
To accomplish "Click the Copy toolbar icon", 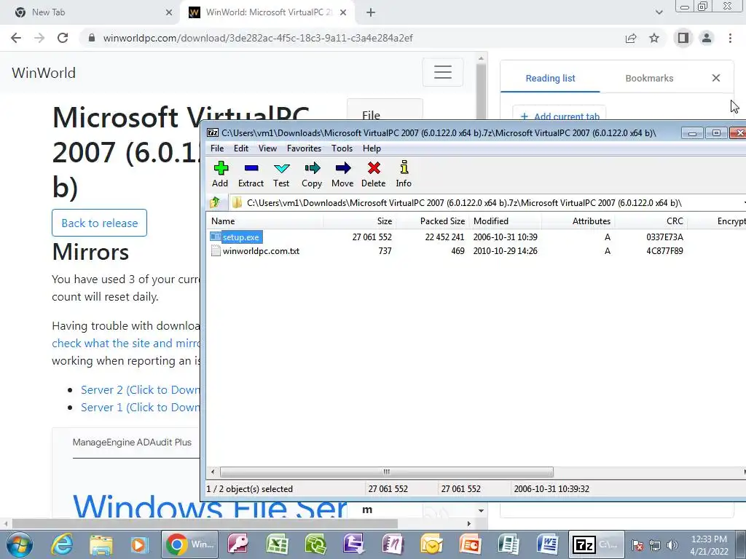I will [x=312, y=175].
